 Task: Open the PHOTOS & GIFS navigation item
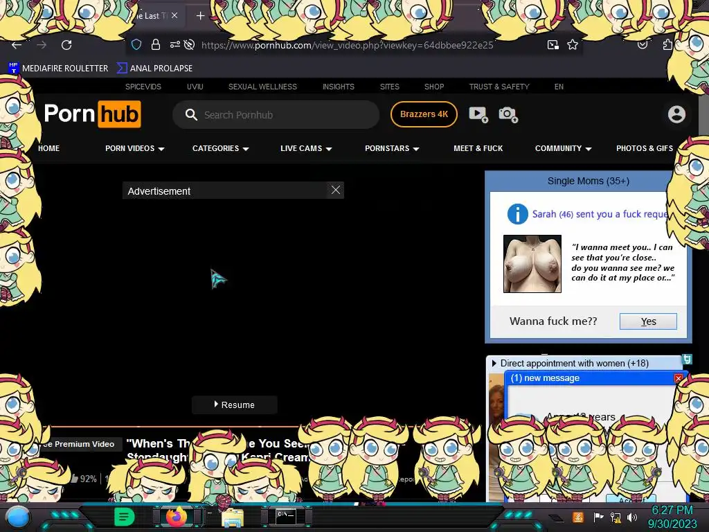coord(645,148)
